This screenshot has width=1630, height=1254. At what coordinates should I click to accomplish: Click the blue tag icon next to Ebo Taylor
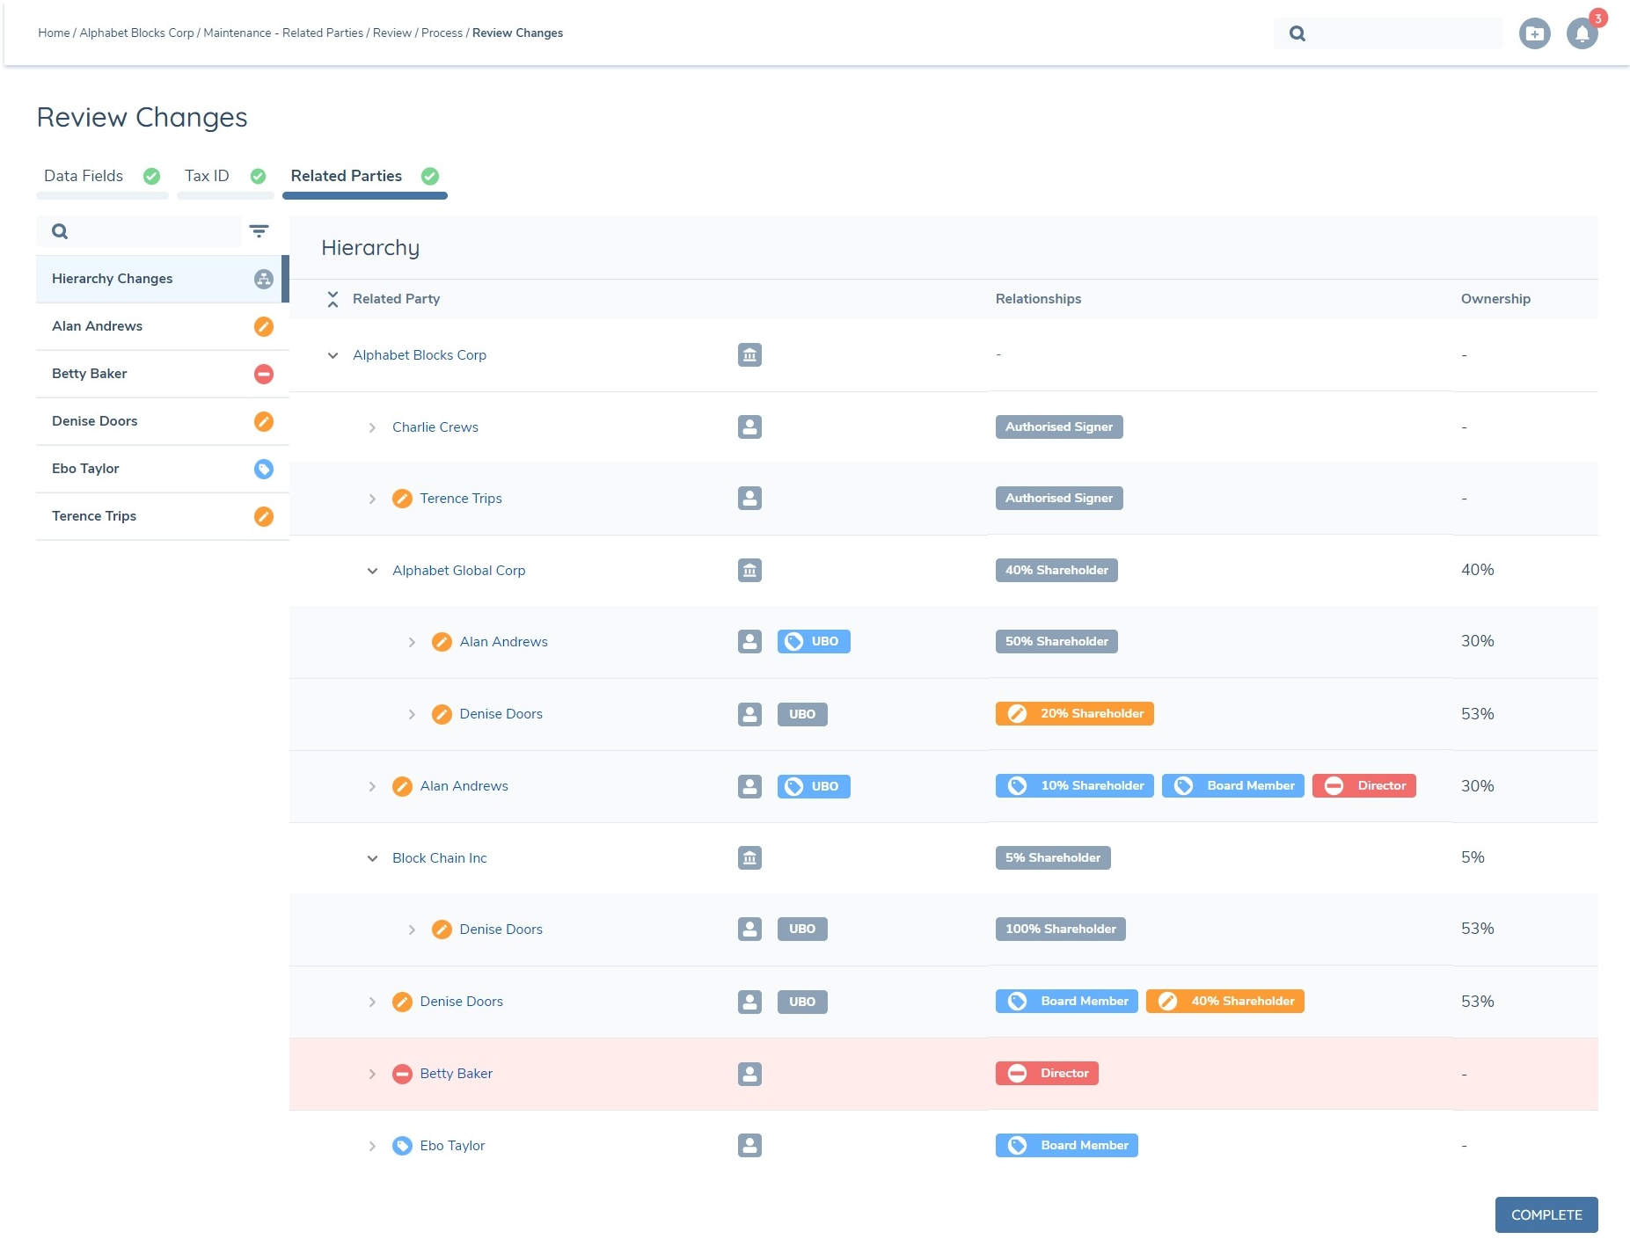(264, 469)
